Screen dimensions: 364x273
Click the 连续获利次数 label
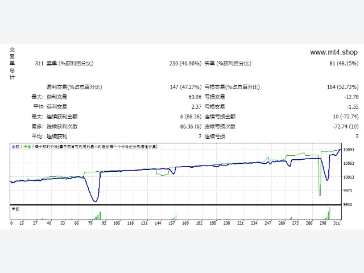pyautogui.click(x=62, y=126)
